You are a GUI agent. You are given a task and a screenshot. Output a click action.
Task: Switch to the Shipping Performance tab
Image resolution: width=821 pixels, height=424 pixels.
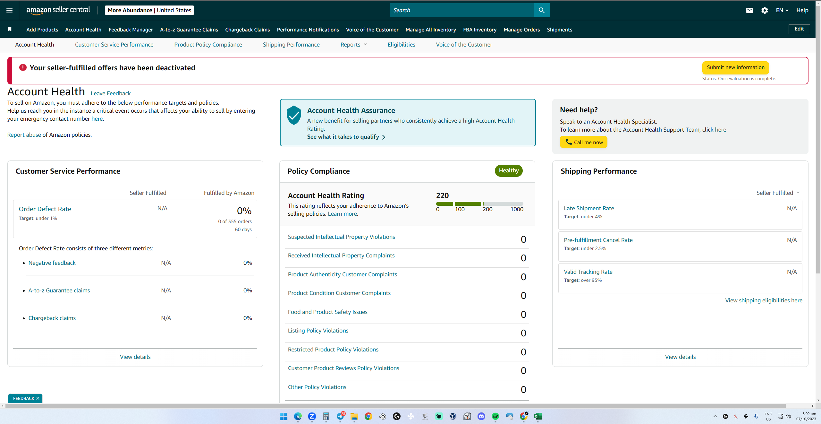(291, 45)
